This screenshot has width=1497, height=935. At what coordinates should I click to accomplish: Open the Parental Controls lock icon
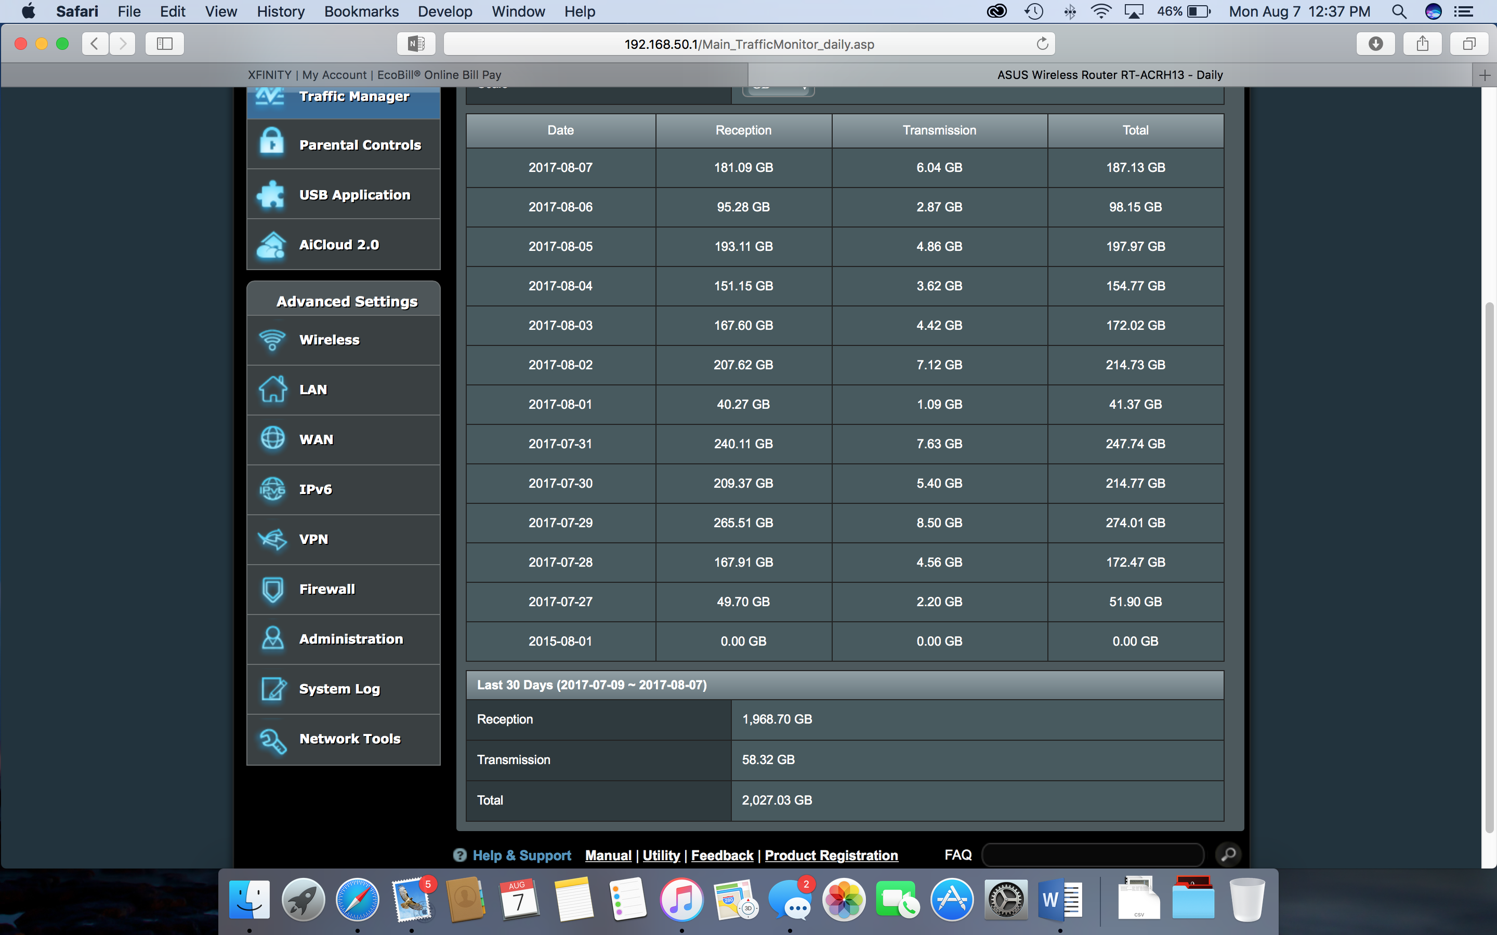pyautogui.click(x=271, y=143)
